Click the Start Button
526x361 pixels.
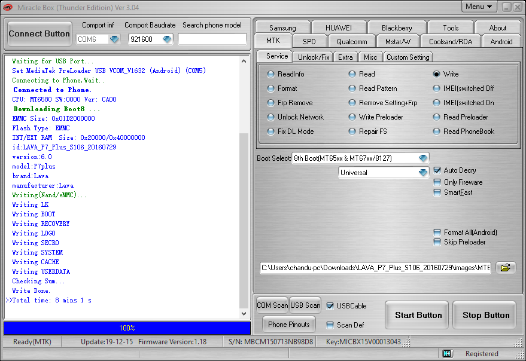418,315
